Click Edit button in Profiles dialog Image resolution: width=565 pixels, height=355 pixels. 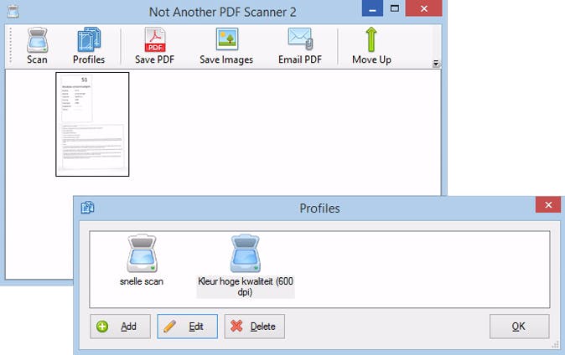click(188, 327)
